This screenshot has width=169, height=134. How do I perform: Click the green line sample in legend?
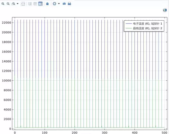[x=128, y=28]
